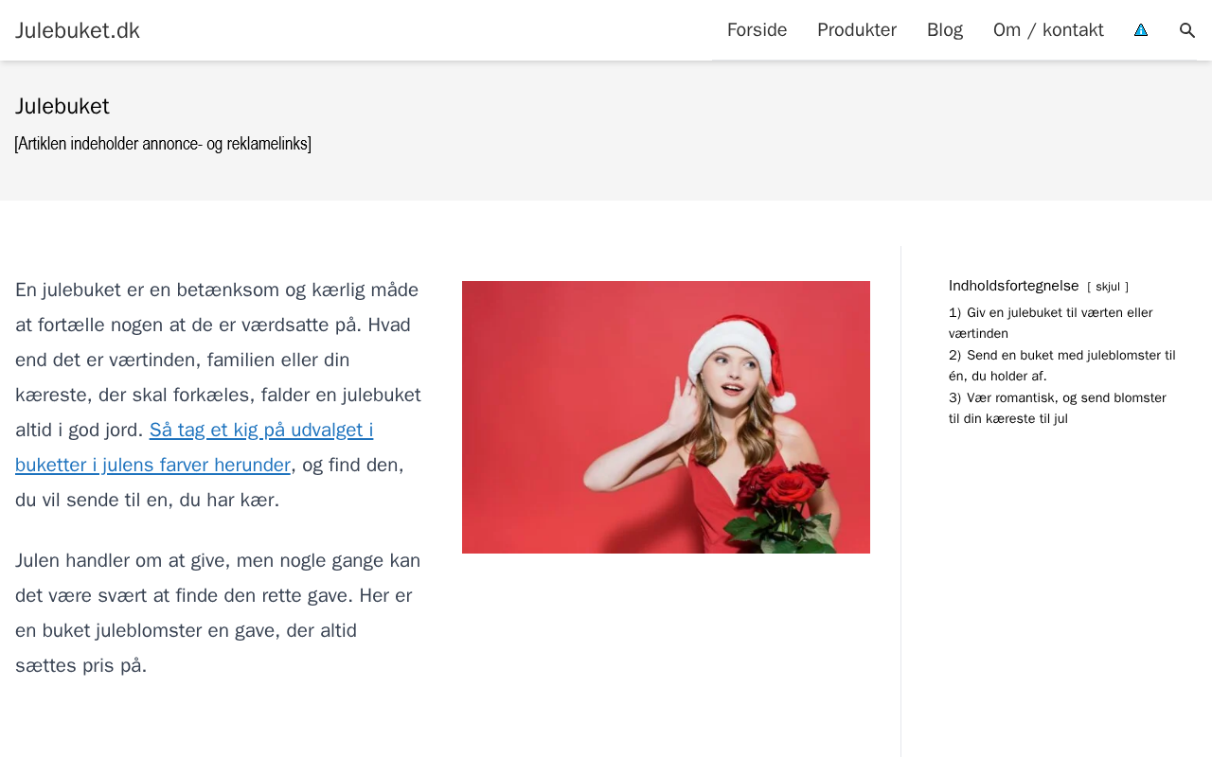Hide the table of contents via skjul
The width and height of the screenshot is (1212, 757).
coord(1107,287)
